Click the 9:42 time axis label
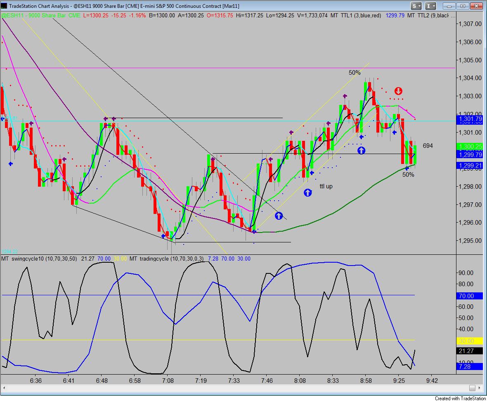The height and width of the screenshot is (401, 487). [x=432, y=380]
